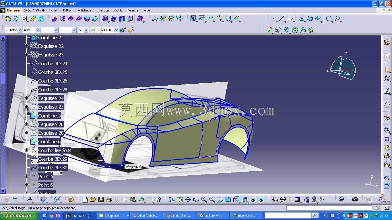The width and height of the screenshot is (392, 220).
Task: Activate the Rotate view tool
Action: [x=196, y=200]
